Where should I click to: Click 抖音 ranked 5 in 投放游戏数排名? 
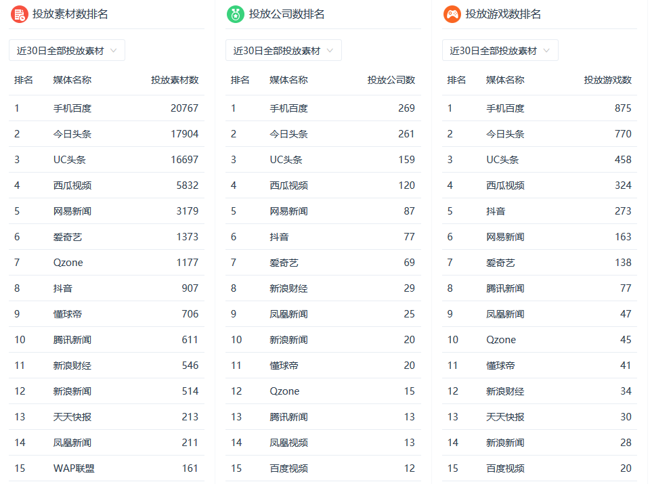click(496, 211)
